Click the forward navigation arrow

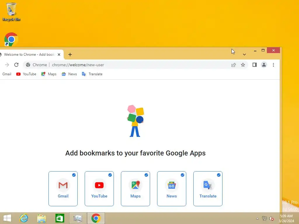(x=7, y=65)
